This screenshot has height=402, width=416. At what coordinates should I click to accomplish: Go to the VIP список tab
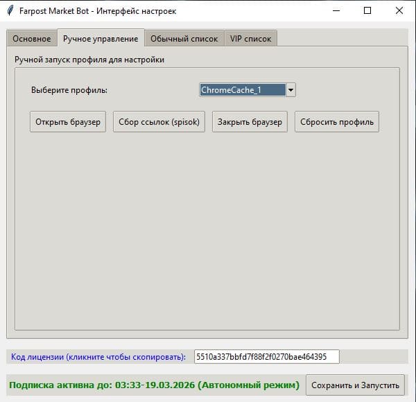click(251, 39)
